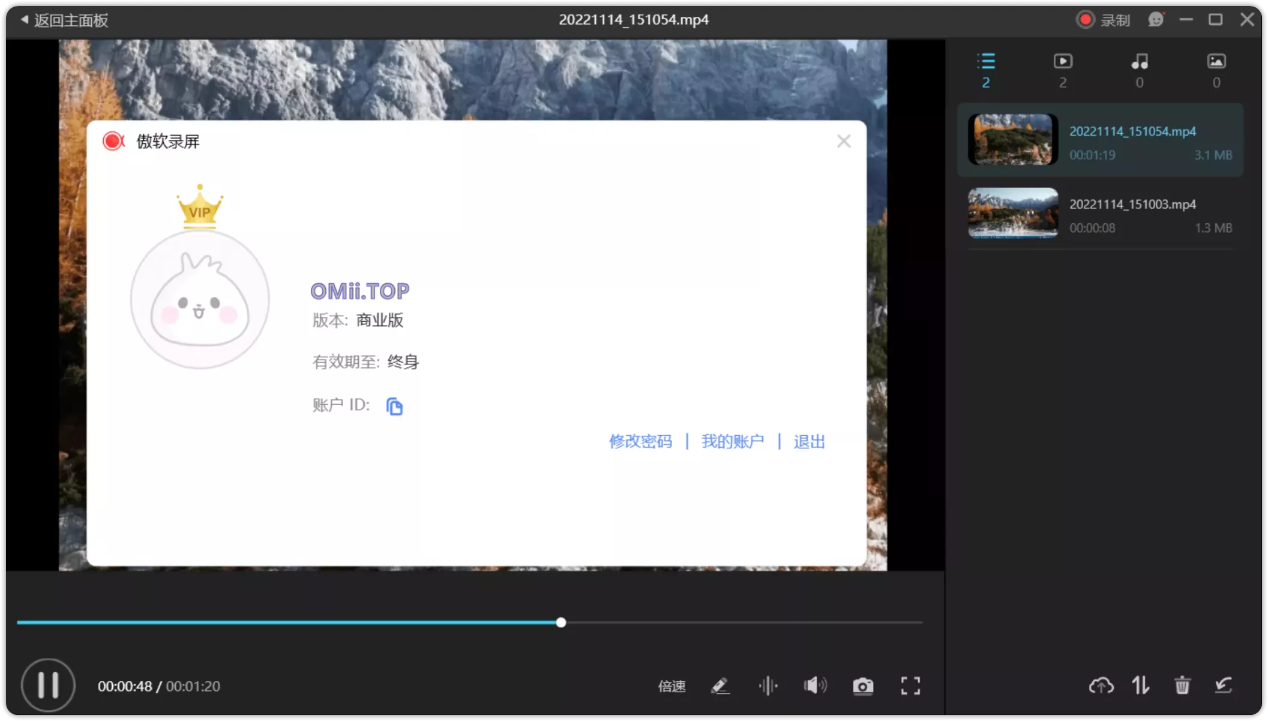Select the annotation pencil tool
This screenshot has width=1268, height=721.
pos(721,685)
